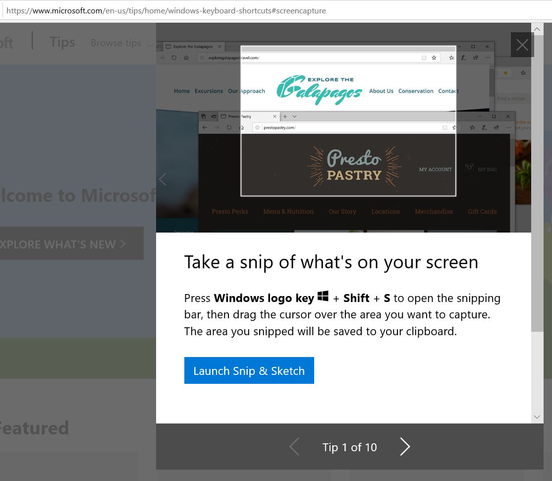Click the scroll down arrow in dialog
Image resolution: width=552 pixels, height=481 pixels.
point(537,417)
